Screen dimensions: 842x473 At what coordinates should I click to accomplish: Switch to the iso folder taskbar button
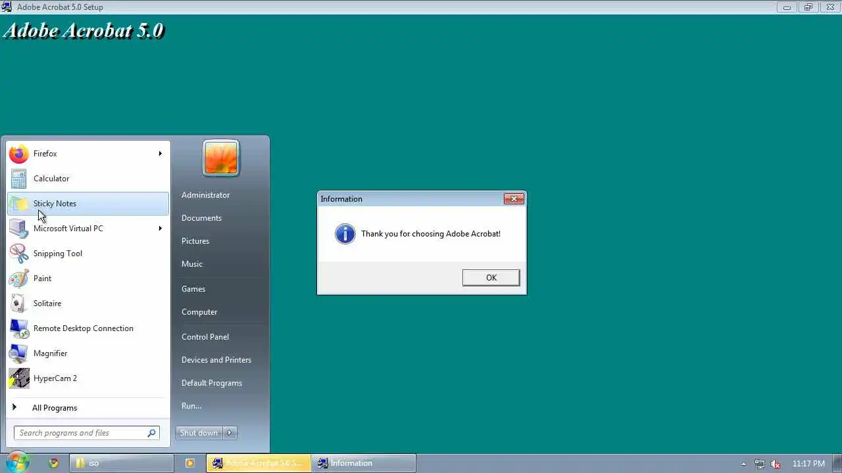pos(122,463)
